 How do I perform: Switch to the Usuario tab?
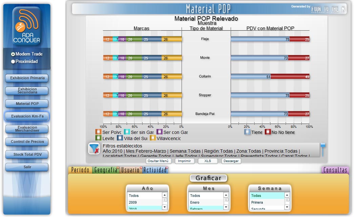[131, 170]
